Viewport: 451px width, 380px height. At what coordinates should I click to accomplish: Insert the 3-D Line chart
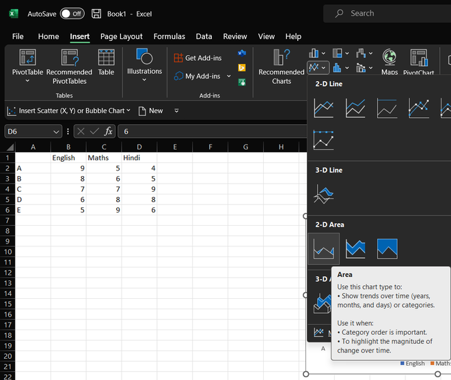pos(323,194)
